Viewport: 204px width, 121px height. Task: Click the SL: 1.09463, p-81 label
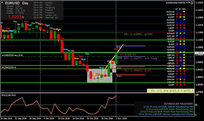coord(137,71)
